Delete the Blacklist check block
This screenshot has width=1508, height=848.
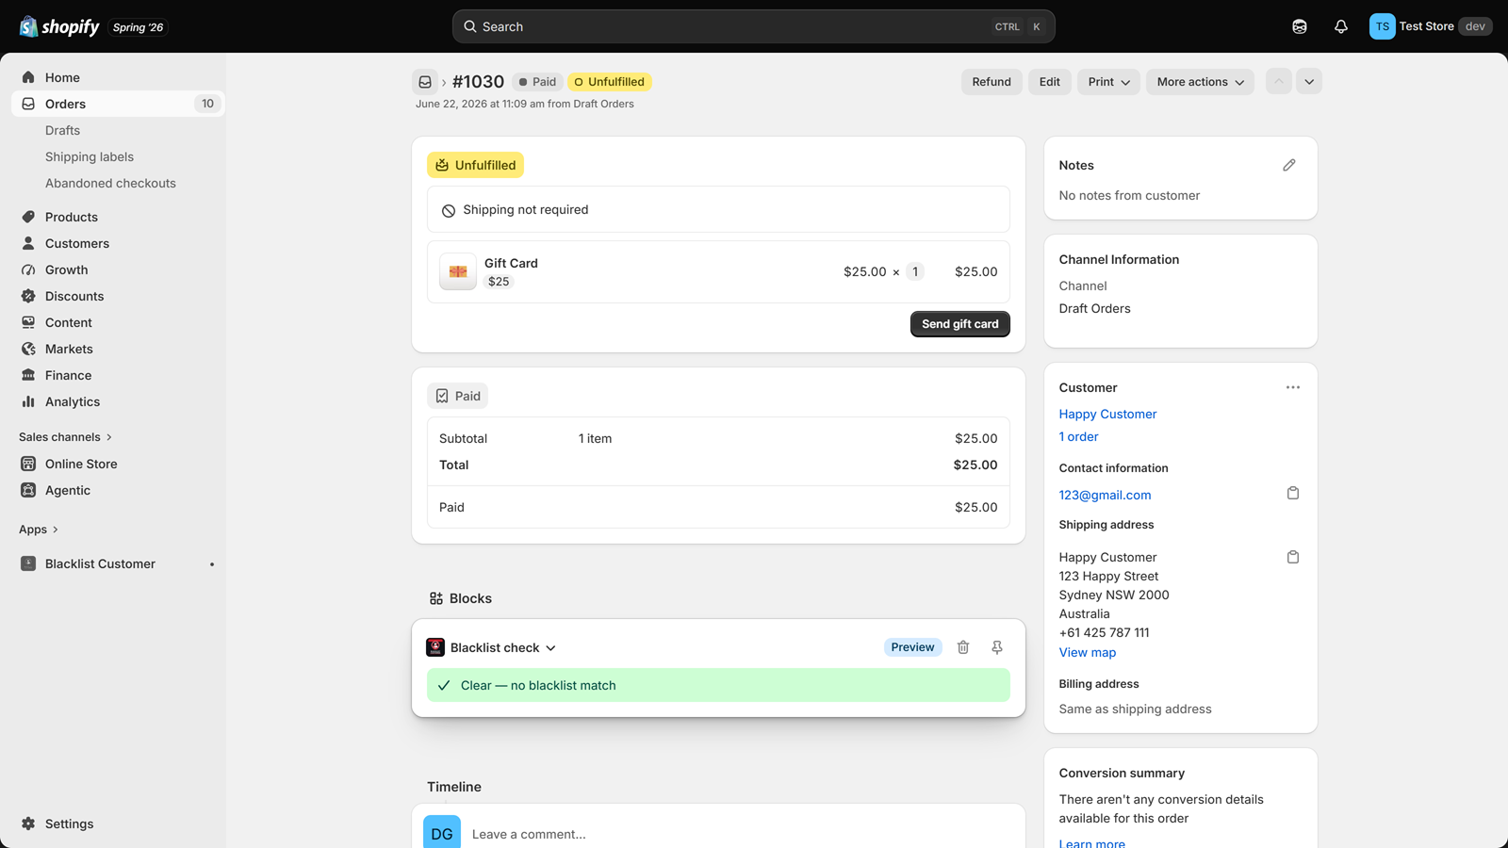point(963,647)
